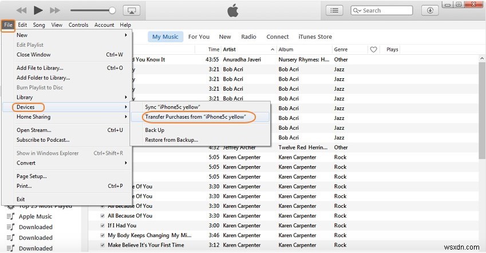Select the Apple Music playlist

[x=35, y=216]
